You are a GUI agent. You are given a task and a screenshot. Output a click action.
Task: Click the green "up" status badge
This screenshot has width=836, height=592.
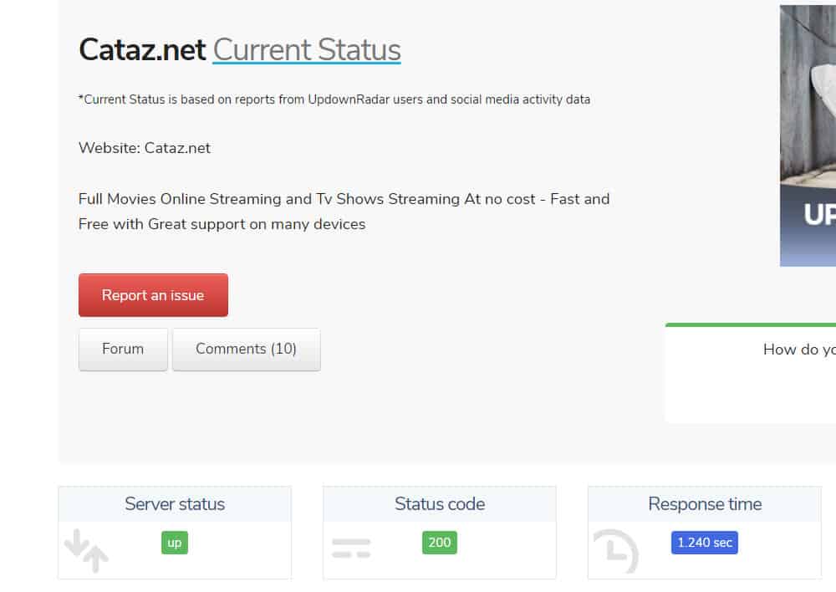(174, 543)
